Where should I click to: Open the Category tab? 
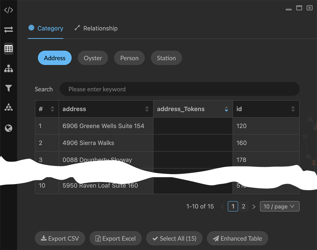tap(46, 28)
